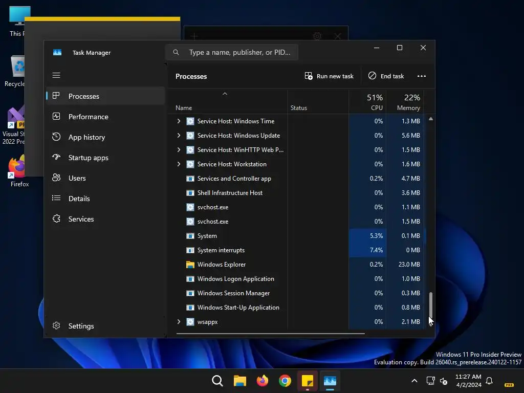Click the sort arrow above Name column

pos(225,94)
